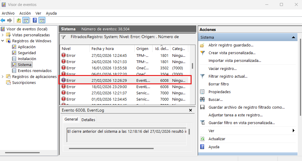Click the error icon for the 16/01/2026 13:55:58 event
The height and width of the screenshot is (161, 302).
(x=64, y=68)
